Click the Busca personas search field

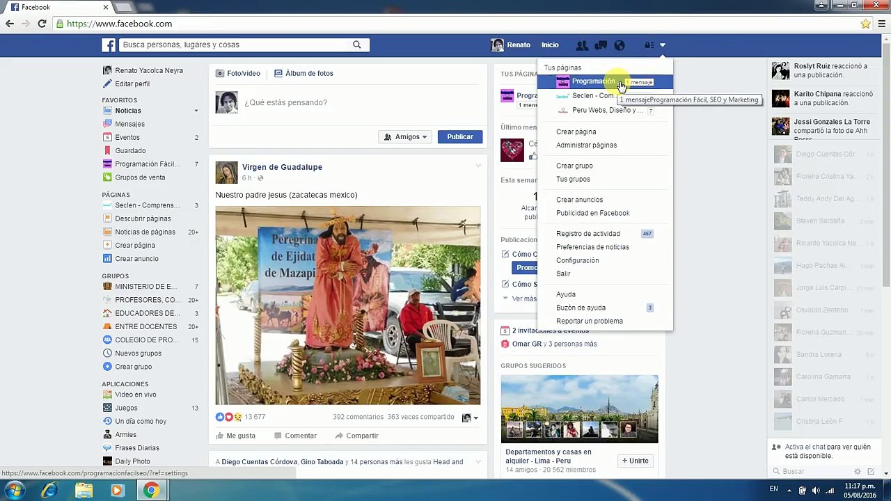(235, 45)
